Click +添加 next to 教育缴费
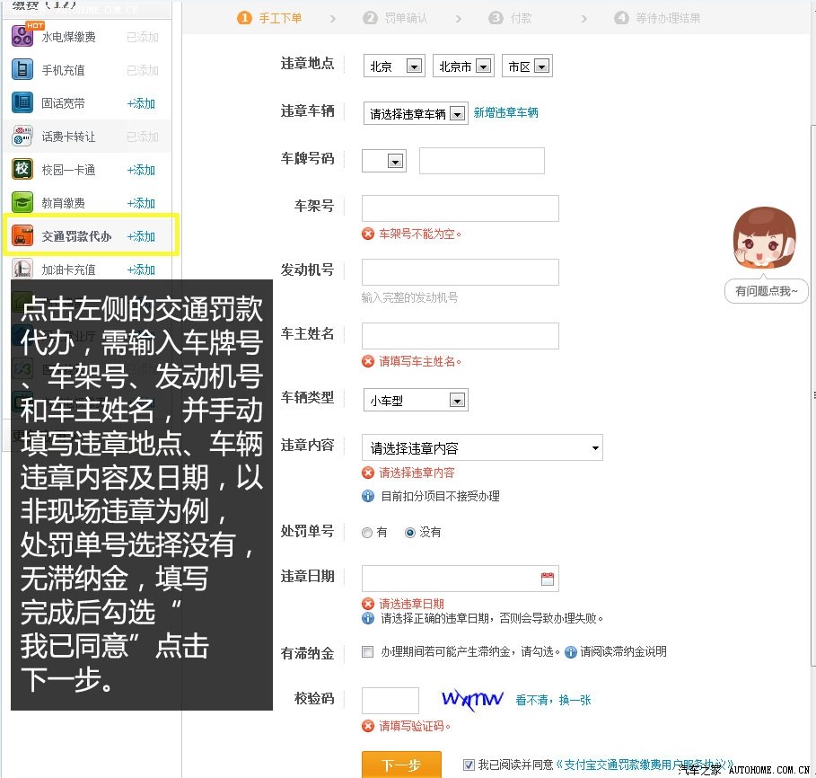816x778 pixels. [141, 203]
